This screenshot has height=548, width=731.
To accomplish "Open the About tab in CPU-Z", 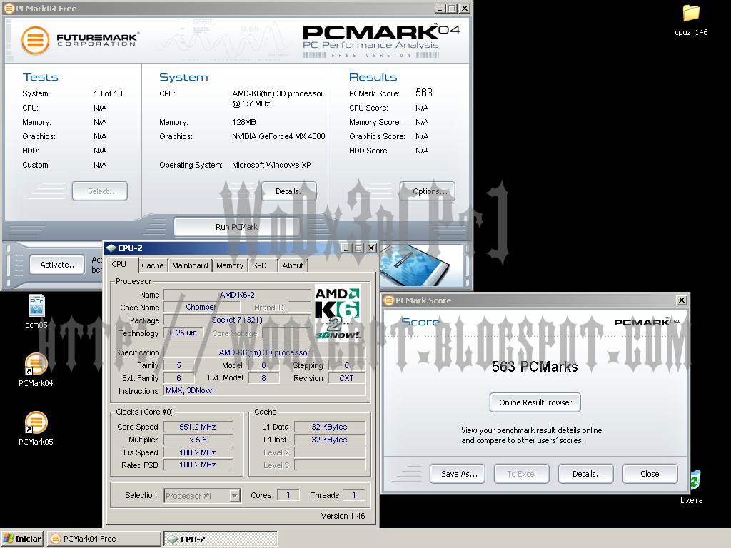I will [292, 265].
